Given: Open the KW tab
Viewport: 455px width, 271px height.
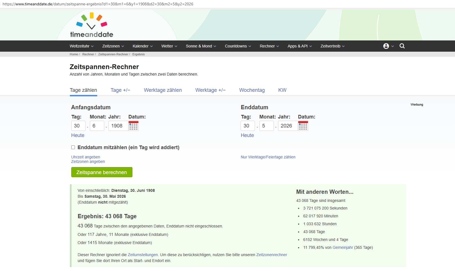Looking at the screenshot, I should (x=282, y=90).
